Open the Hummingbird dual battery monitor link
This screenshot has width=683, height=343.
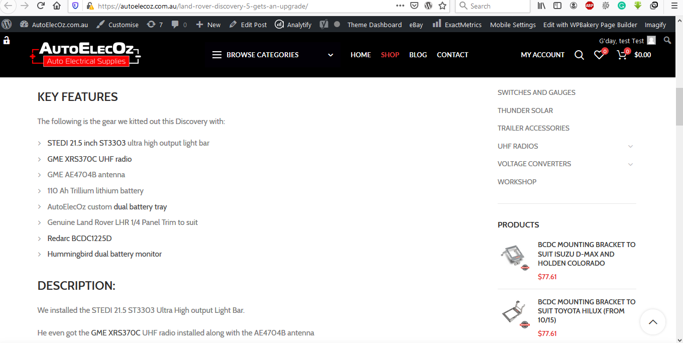104,254
